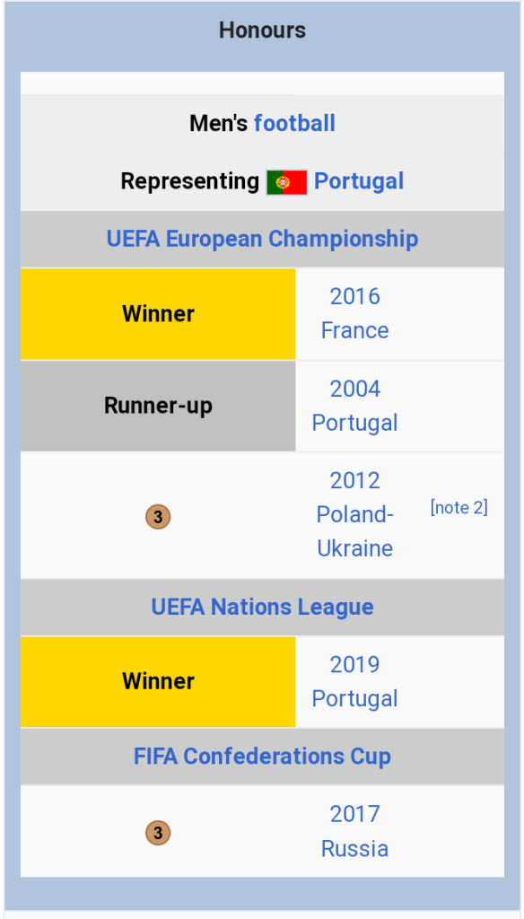Click the 2017 link
Image resolution: width=524 pixels, height=919 pixels.
[354, 815]
